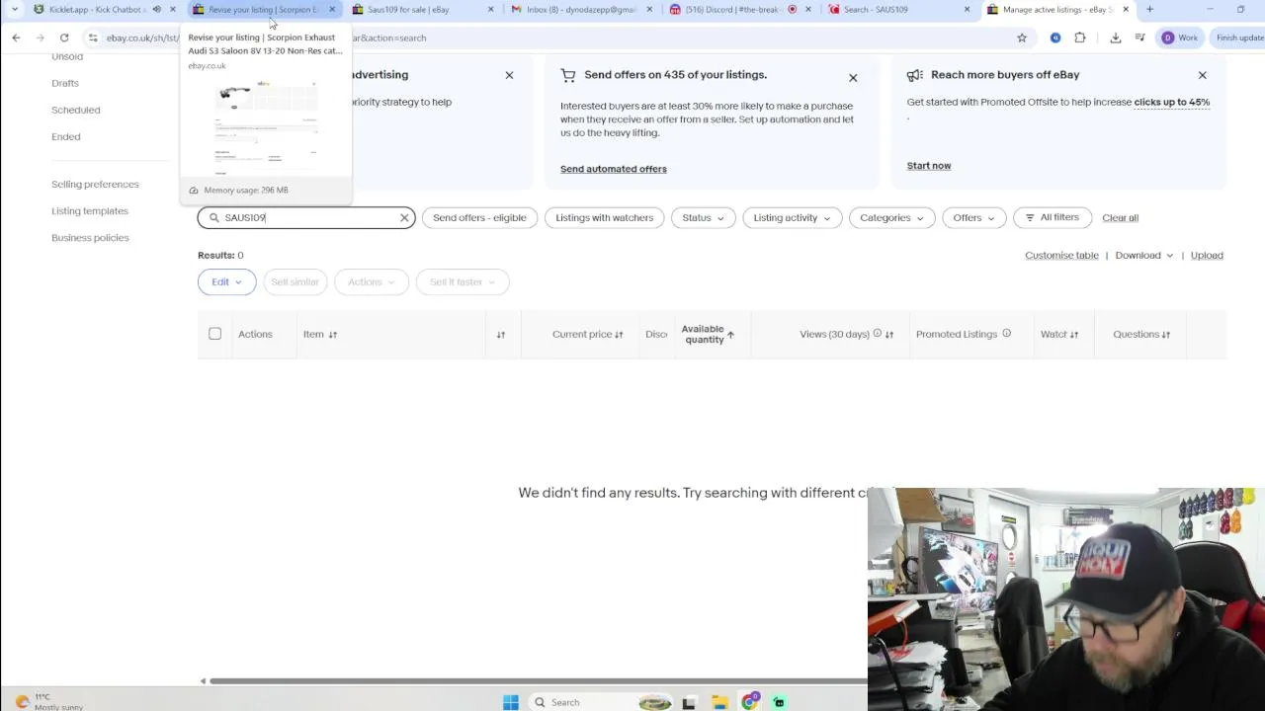
Task: Click the Sell similar button
Action: pyautogui.click(x=295, y=281)
